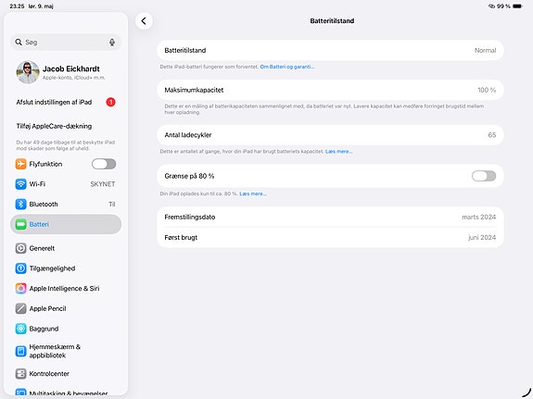533x399 pixels.
Task: Open Apple Intelligence & Siri icon
Action: (x=20, y=288)
